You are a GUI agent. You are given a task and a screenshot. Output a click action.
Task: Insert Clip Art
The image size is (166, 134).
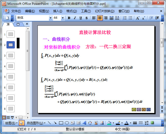coord(96,123)
